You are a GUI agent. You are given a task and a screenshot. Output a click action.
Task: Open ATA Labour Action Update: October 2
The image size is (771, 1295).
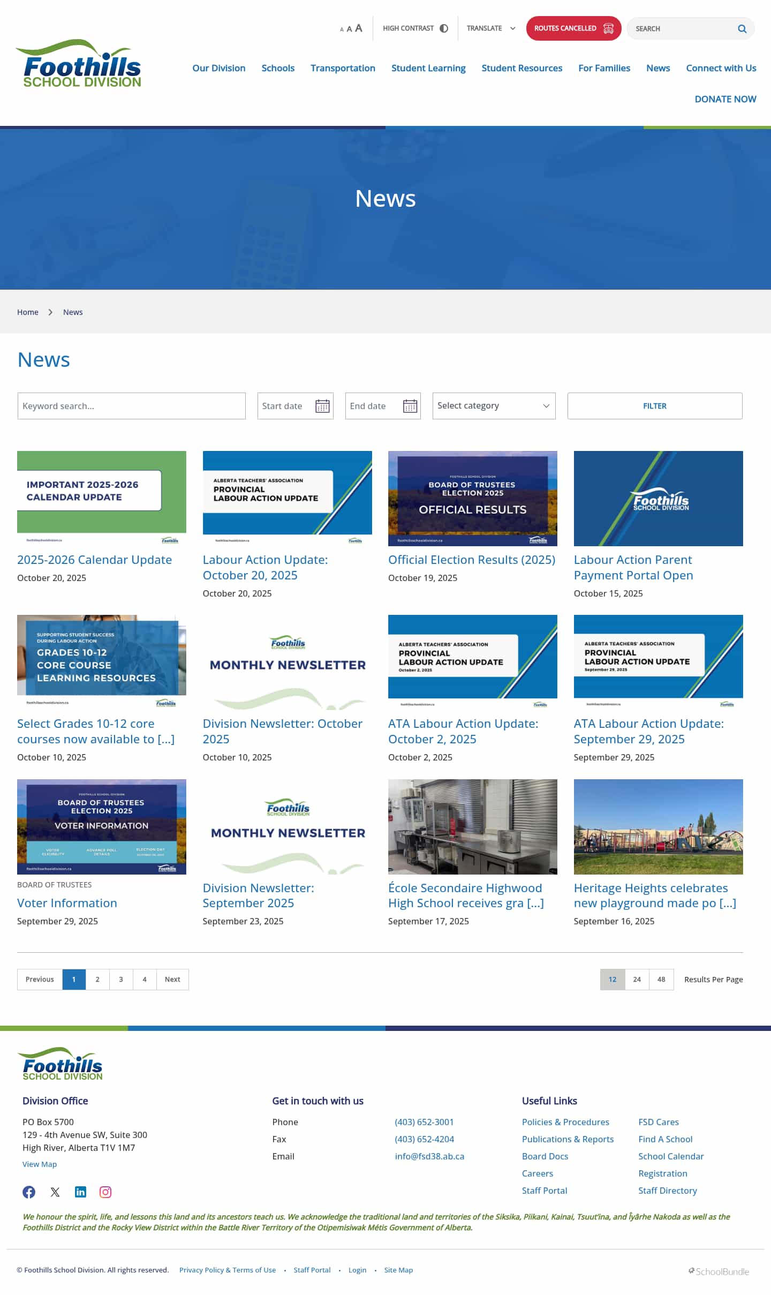(463, 731)
